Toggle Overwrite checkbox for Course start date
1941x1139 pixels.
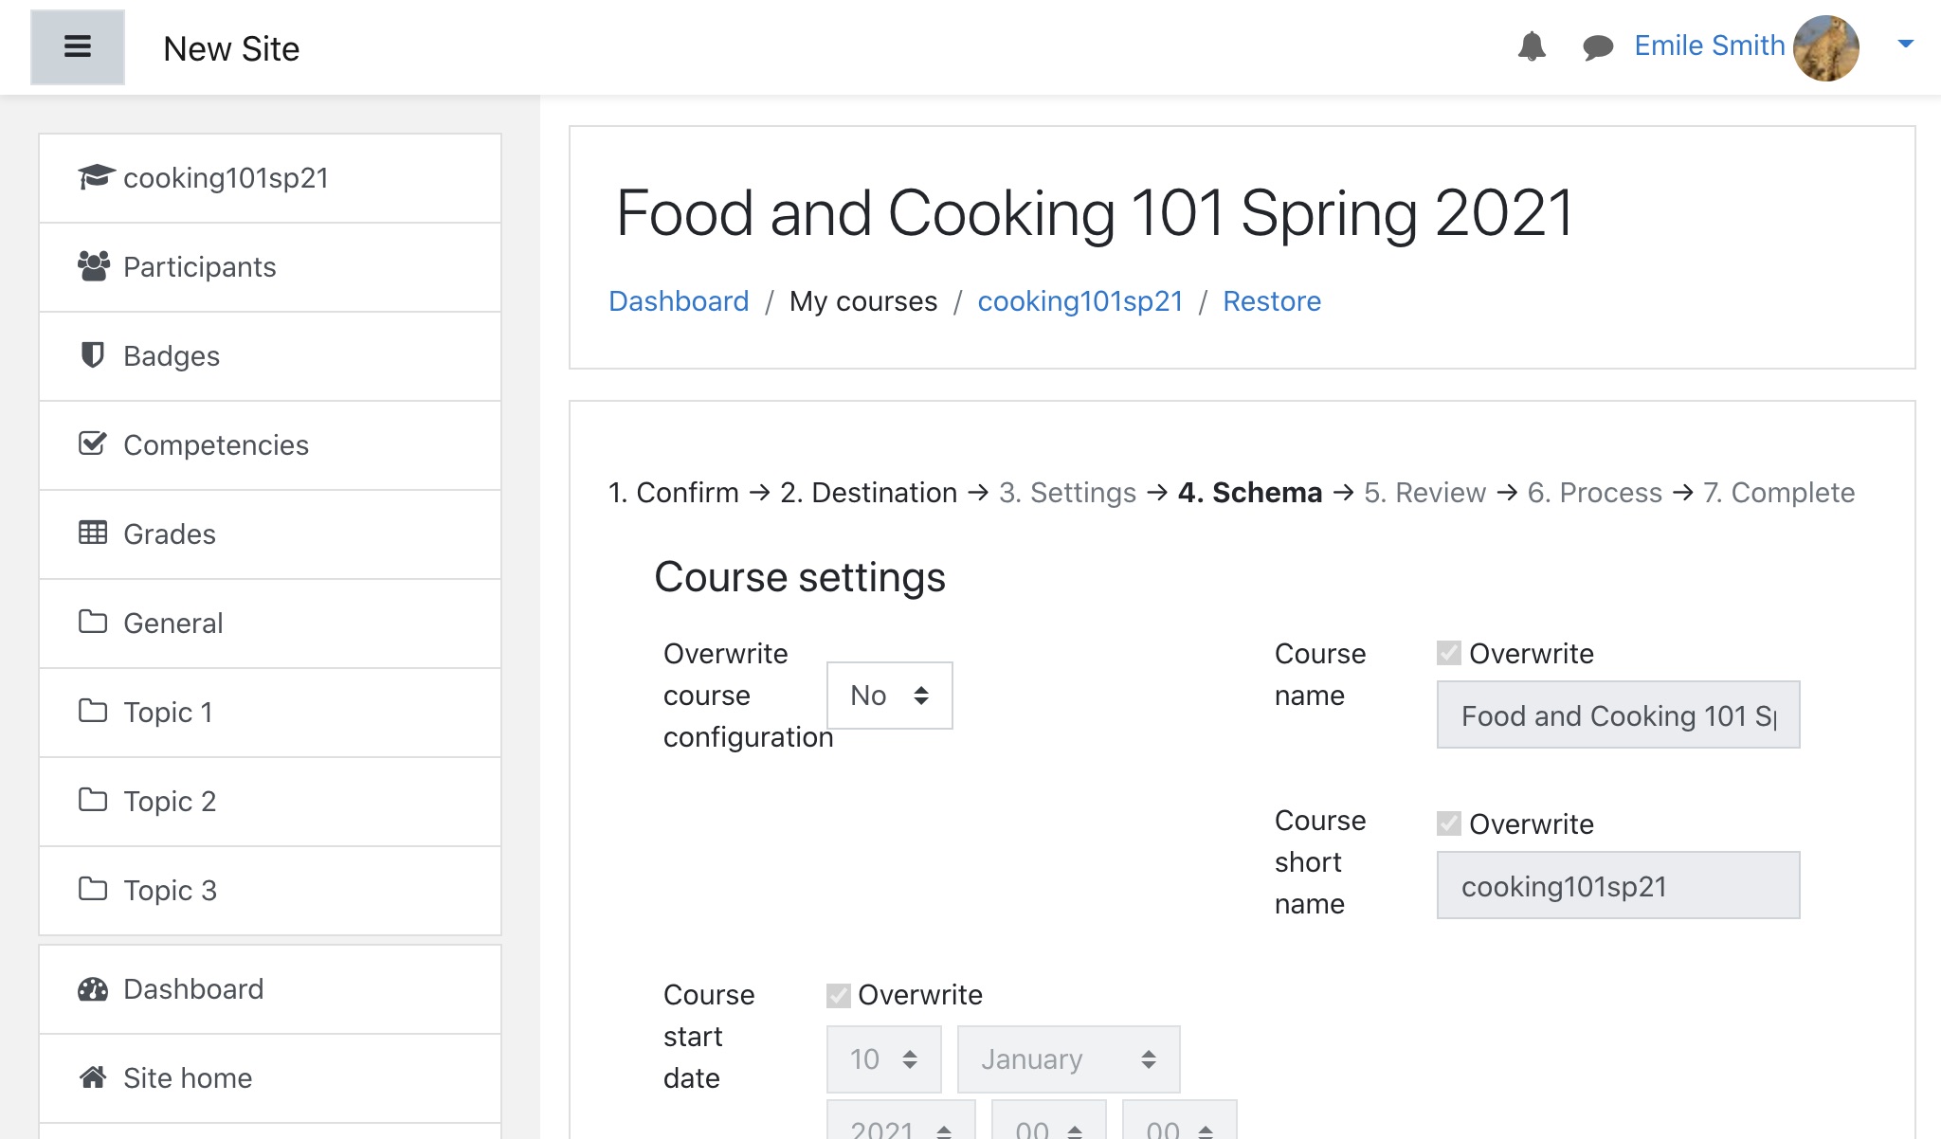click(838, 994)
